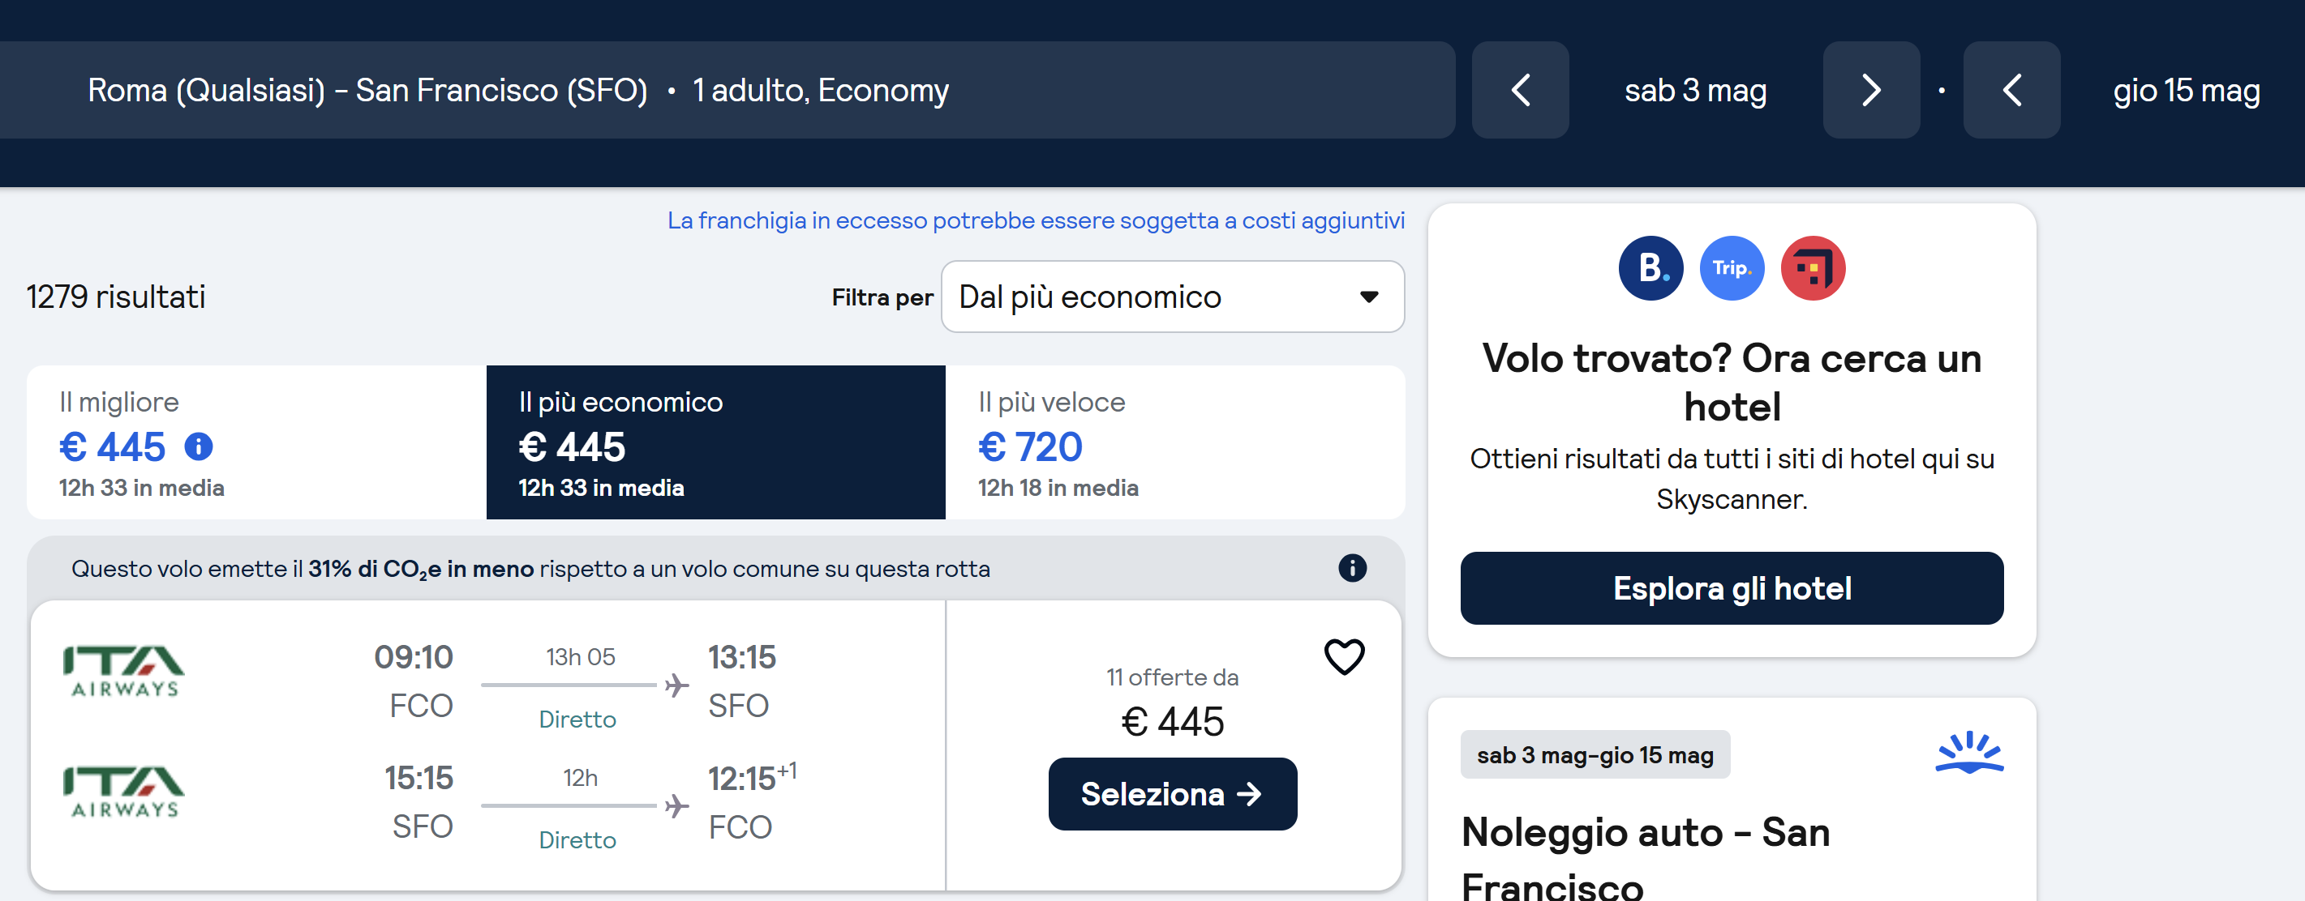Screen dimensions: 2305x901
Task: Select the 'Il migliore' tab
Action: [x=256, y=442]
